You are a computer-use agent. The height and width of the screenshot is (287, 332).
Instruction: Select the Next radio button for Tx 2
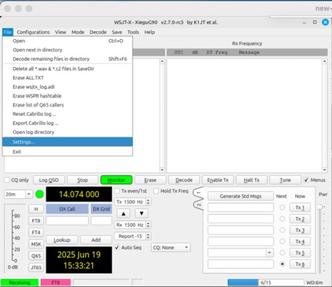[x=282, y=219]
